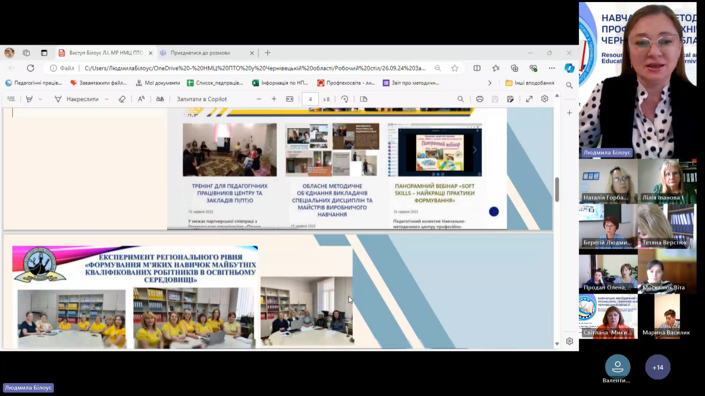Expand the highlight tool options dropdown
This screenshot has width=705, height=396.
[x=40, y=99]
